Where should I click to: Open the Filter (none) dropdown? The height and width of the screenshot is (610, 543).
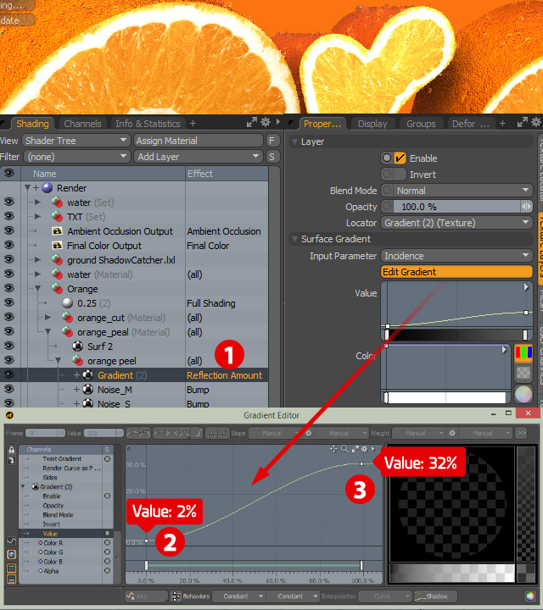pos(76,157)
